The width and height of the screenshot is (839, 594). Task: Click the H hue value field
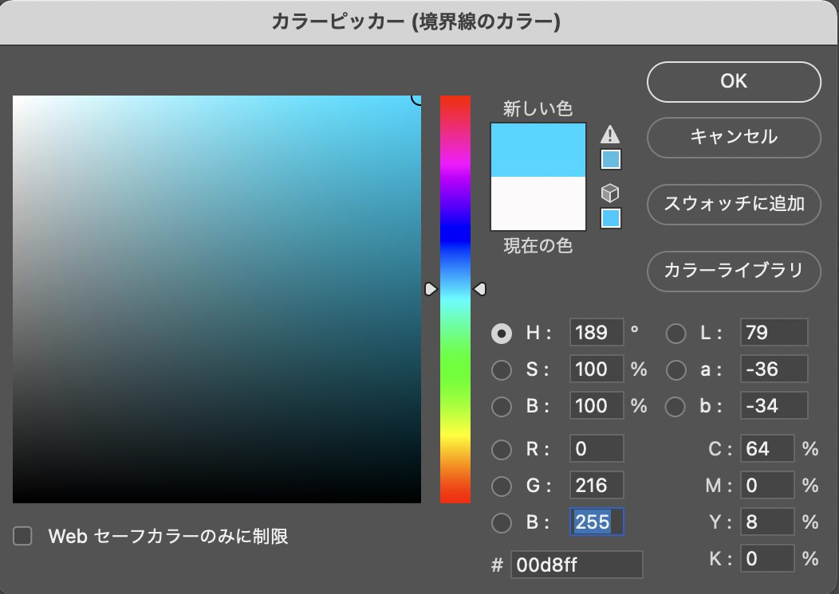[x=596, y=333]
